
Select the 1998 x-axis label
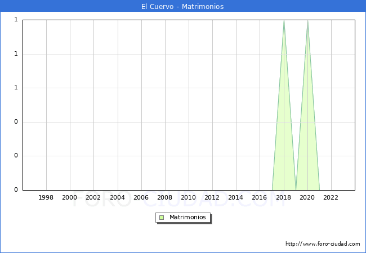click(46, 197)
